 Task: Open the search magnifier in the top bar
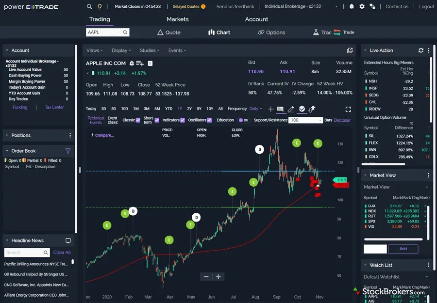click(x=89, y=6)
